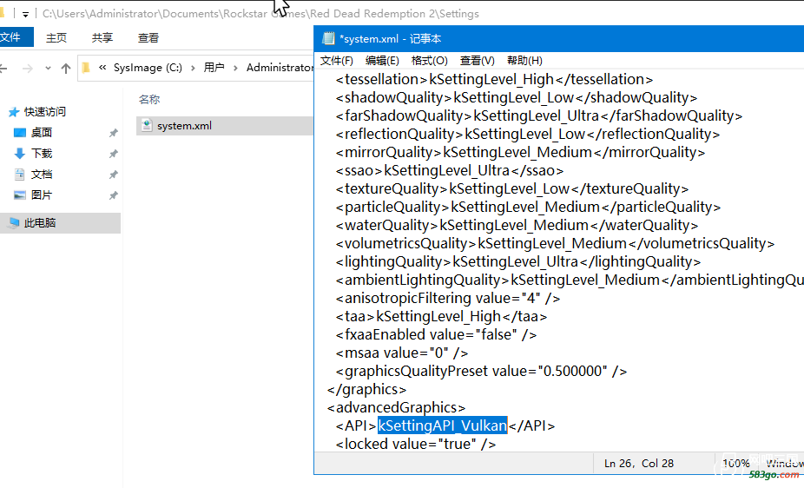Open 文档 in quick access

pos(42,175)
